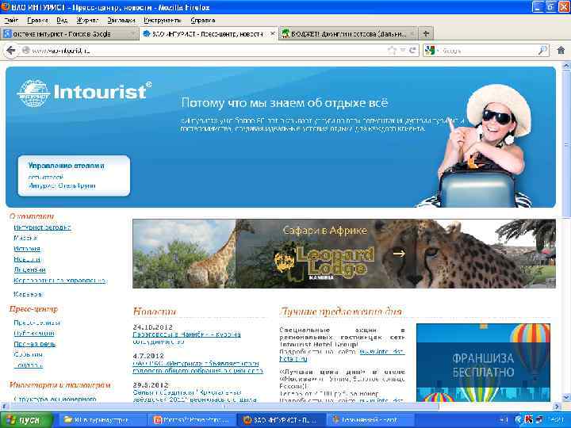571x428 pixels.
Task: Click the vertical scrollbar up arrow
Action: [566, 67]
